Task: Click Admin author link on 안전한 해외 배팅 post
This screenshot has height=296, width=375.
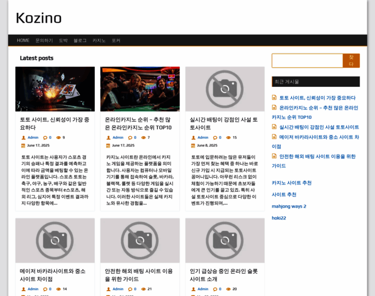Action: pos(118,289)
